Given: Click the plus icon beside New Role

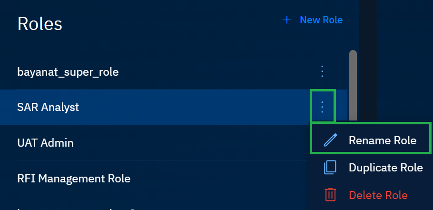Looking at the screenshot, I should [286, 20].
